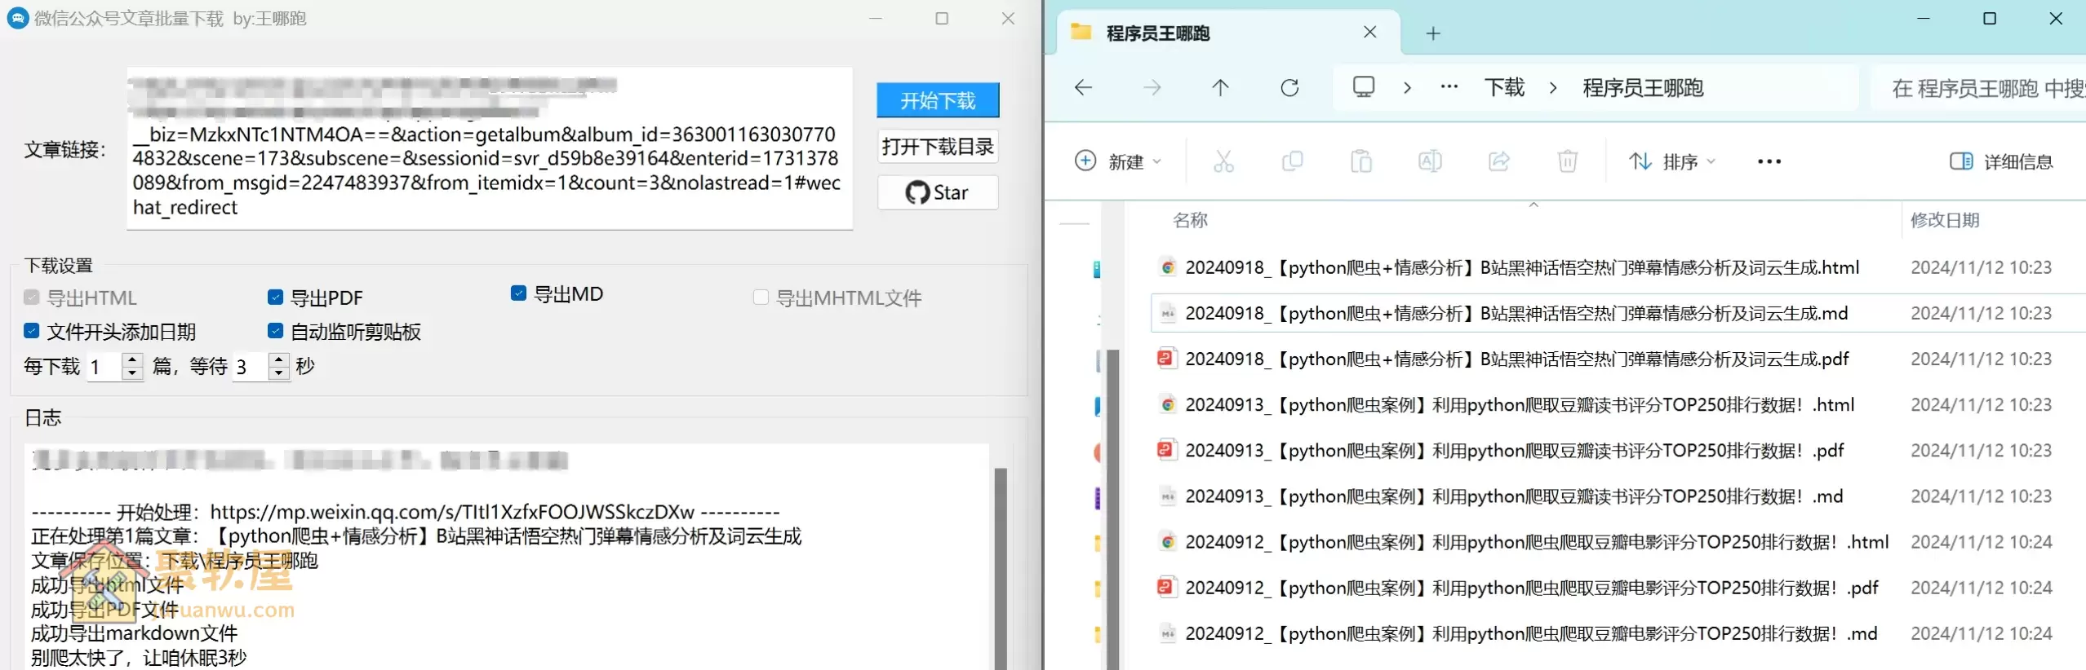Click markdown icon of 20240918 md file
The image size is (2086, 670).
point(1168,313)
